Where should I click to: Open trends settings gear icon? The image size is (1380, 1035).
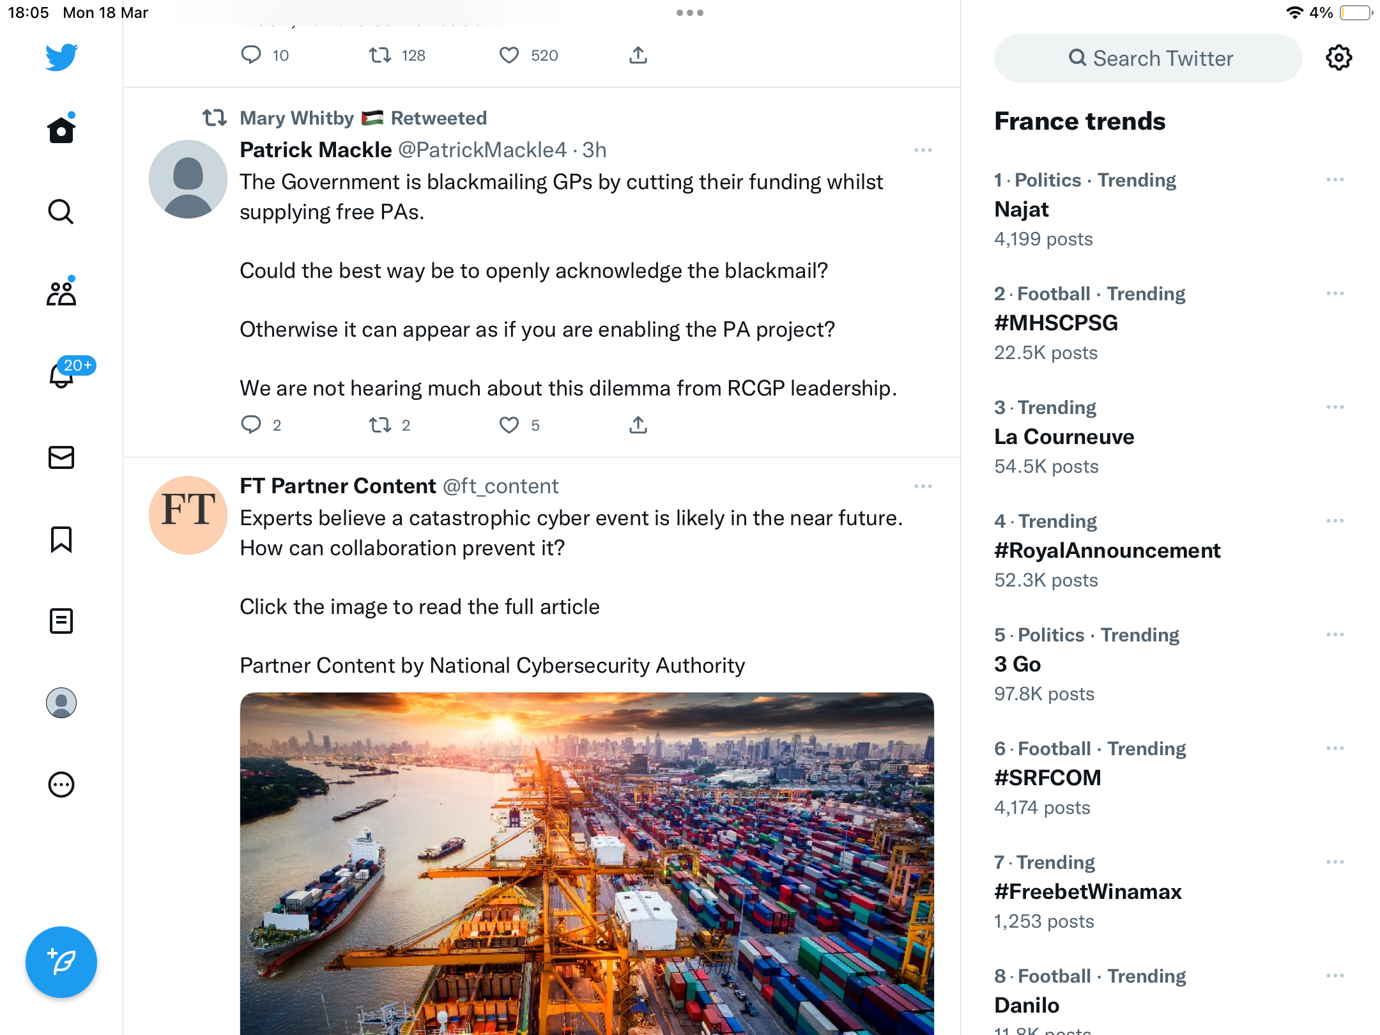[x=1339, y=58]
